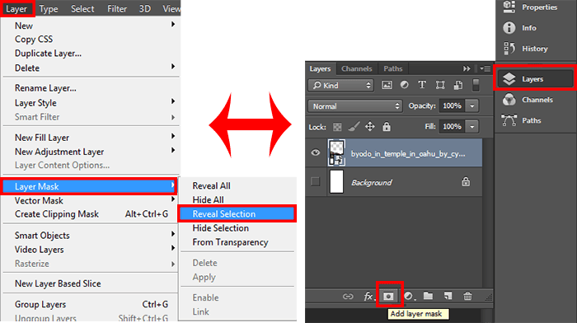
Task: Show the Background layer visibility box
Action: pos(316,181)
